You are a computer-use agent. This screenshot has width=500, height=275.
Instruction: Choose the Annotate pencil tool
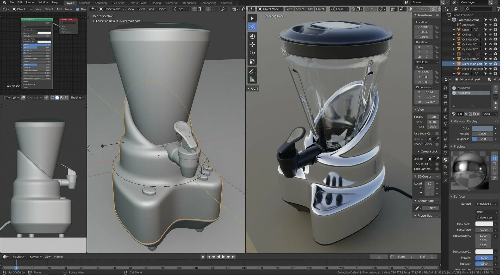pyautogui.click(x=252, y=71)
